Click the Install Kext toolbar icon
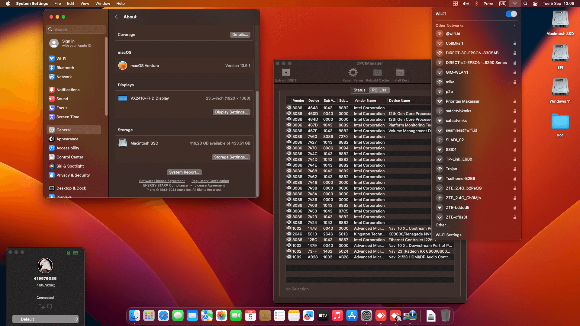The image size is (580, 326). point(400,73)
